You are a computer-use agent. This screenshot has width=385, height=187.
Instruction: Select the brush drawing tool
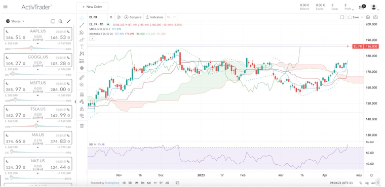click(82, 39)
